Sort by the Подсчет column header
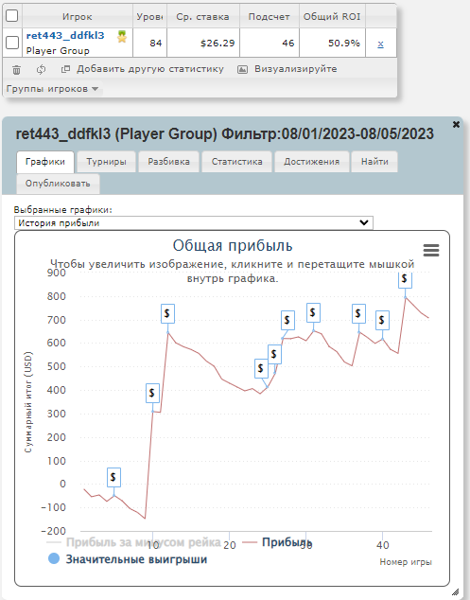This screenshot has width=470, height=600. point(269,17)
